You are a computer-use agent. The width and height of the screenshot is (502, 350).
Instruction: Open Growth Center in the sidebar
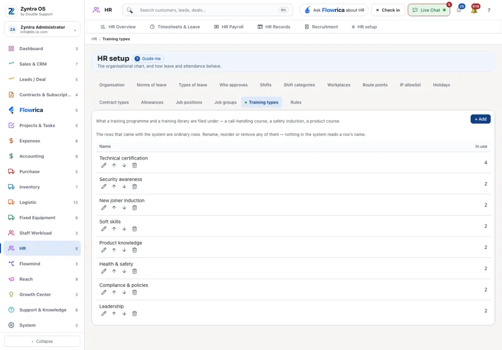click(x=42, y=295)
